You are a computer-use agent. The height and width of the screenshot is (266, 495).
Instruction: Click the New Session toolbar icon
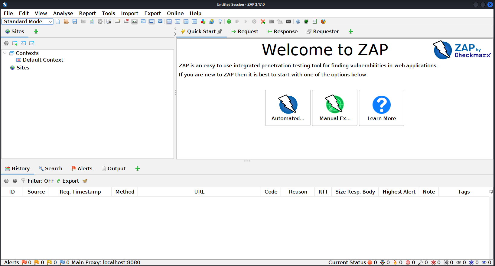[58, 21]
